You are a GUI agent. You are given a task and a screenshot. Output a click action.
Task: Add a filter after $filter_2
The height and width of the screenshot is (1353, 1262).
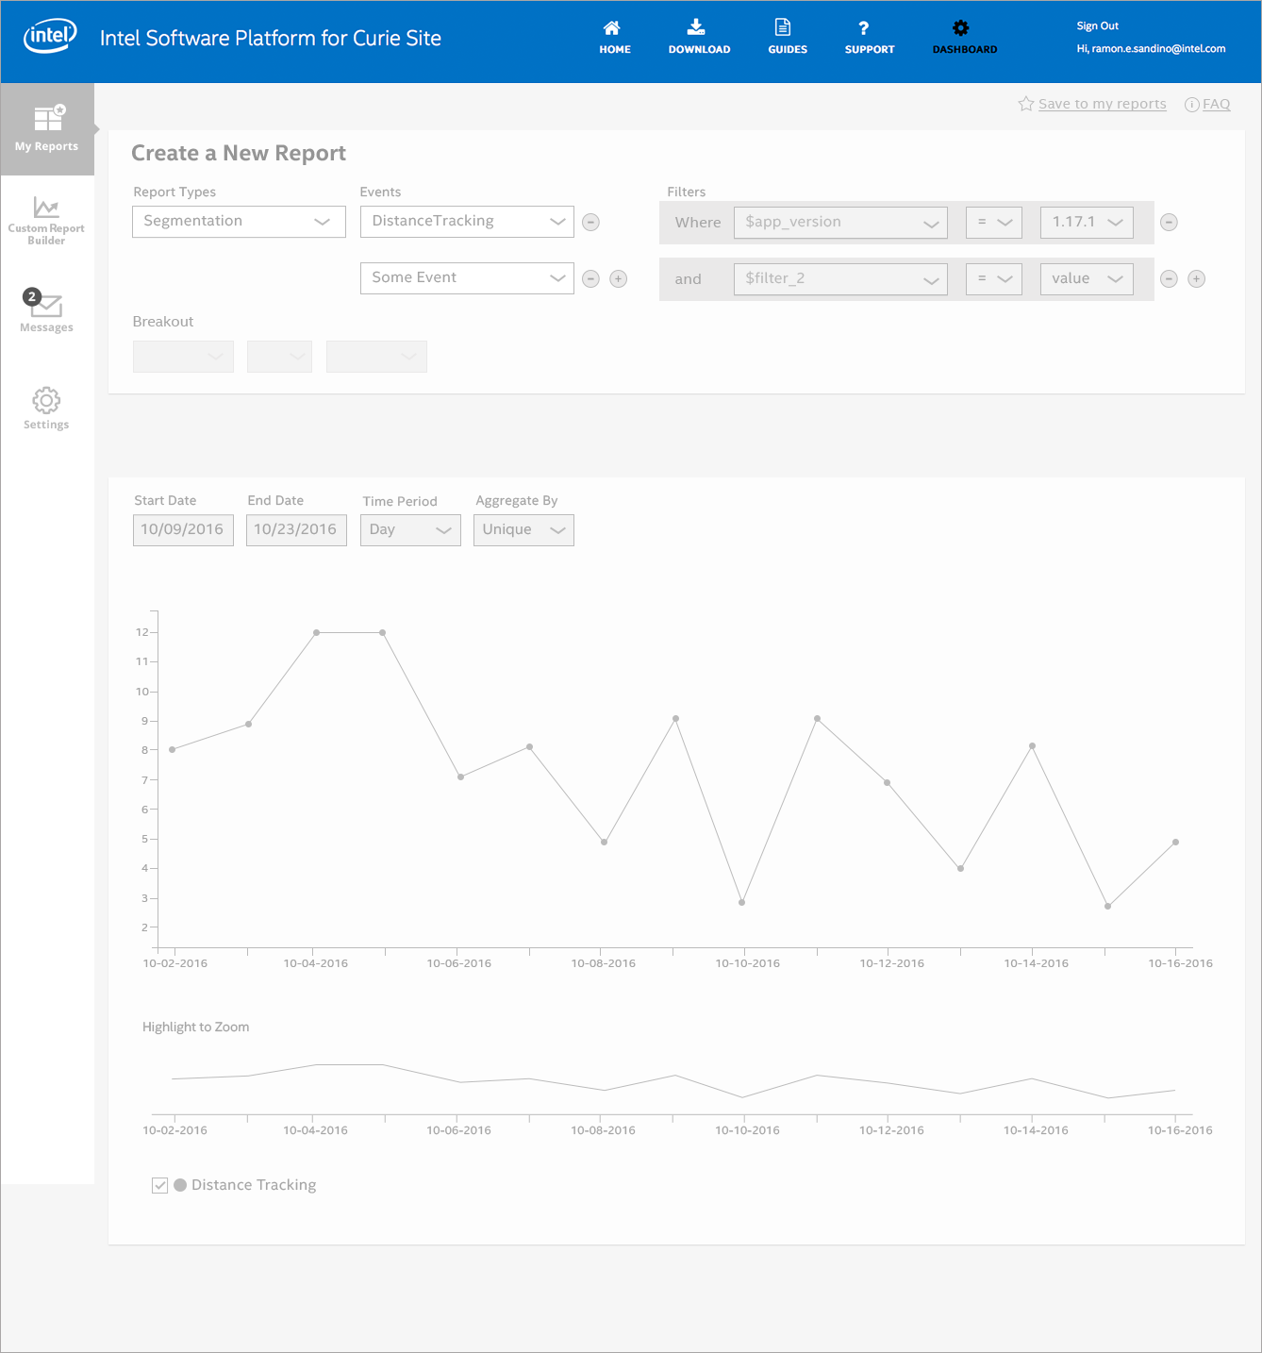coord(1197,279)
